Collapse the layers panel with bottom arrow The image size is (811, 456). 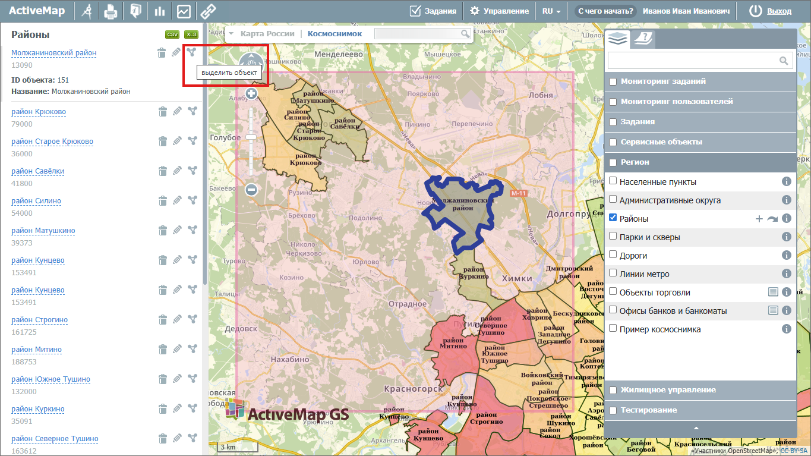(700, 428)
